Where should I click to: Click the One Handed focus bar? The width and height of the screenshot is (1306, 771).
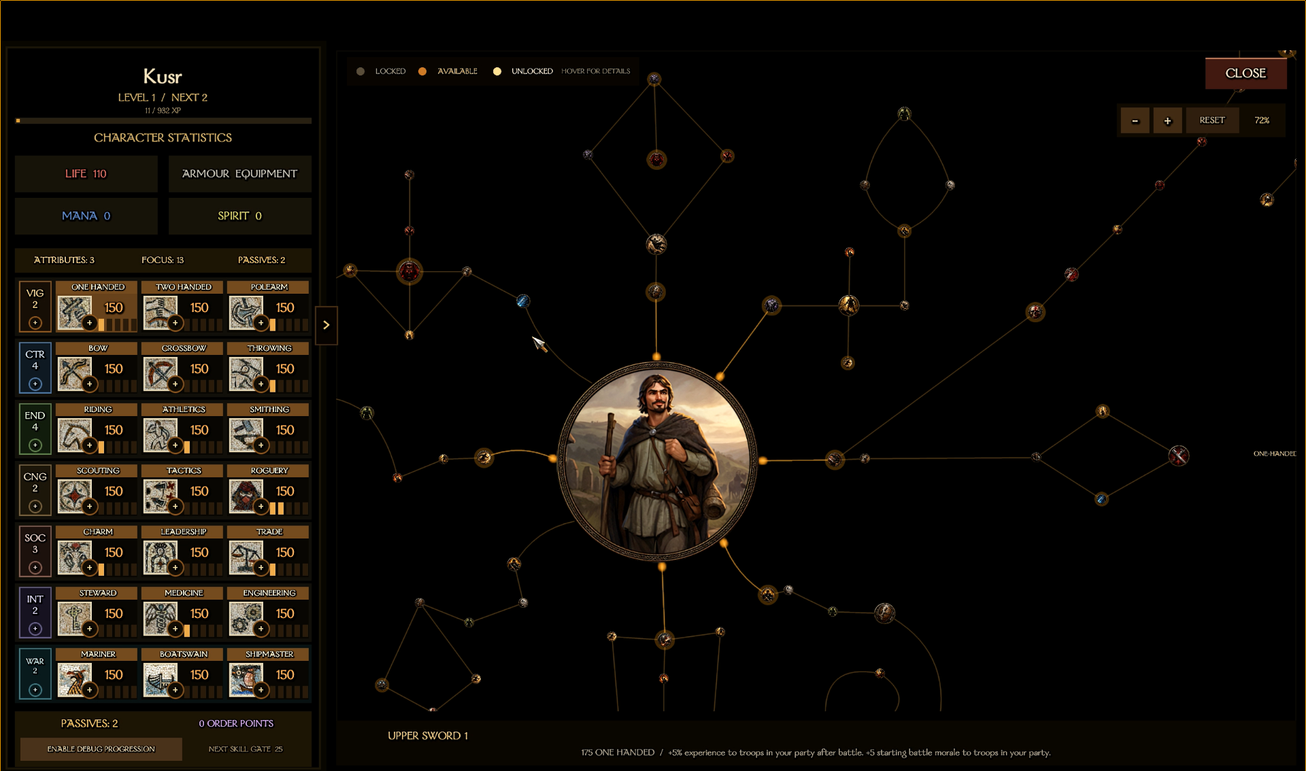[x=118, y=325]
